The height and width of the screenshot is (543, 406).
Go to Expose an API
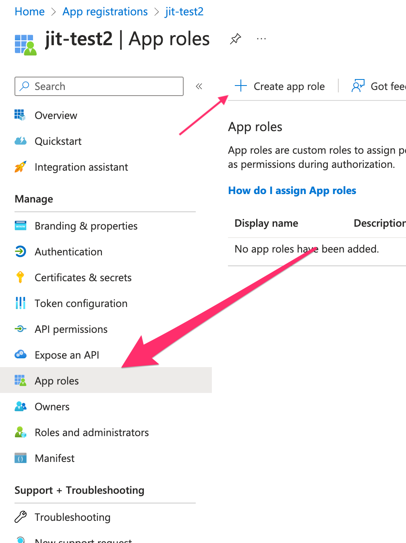(67, 355)
